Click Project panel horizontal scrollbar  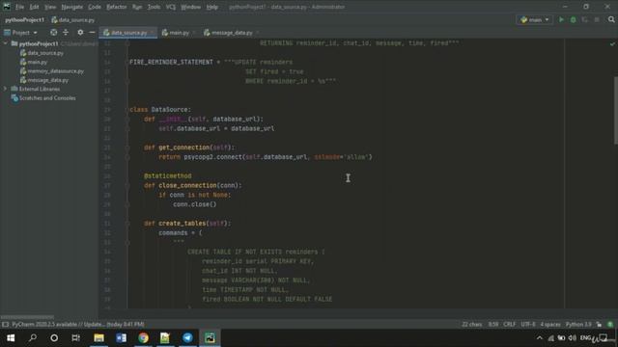(x=27, y=317)
